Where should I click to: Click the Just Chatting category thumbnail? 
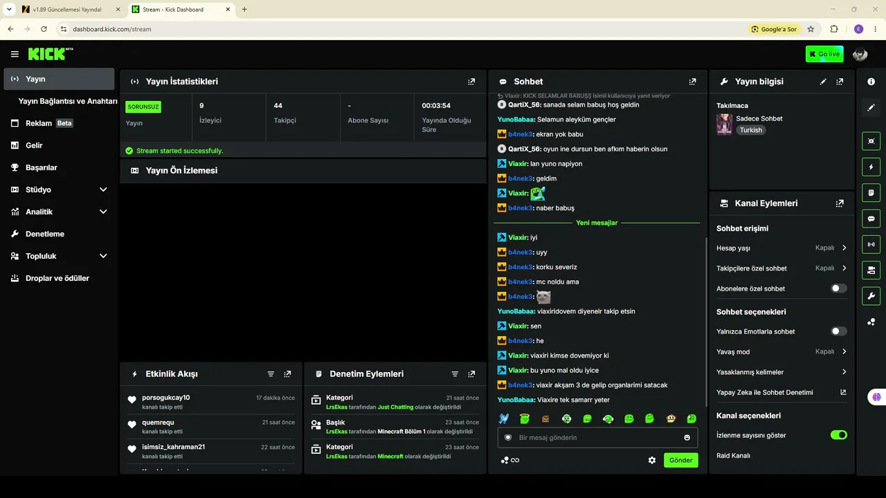724,124
